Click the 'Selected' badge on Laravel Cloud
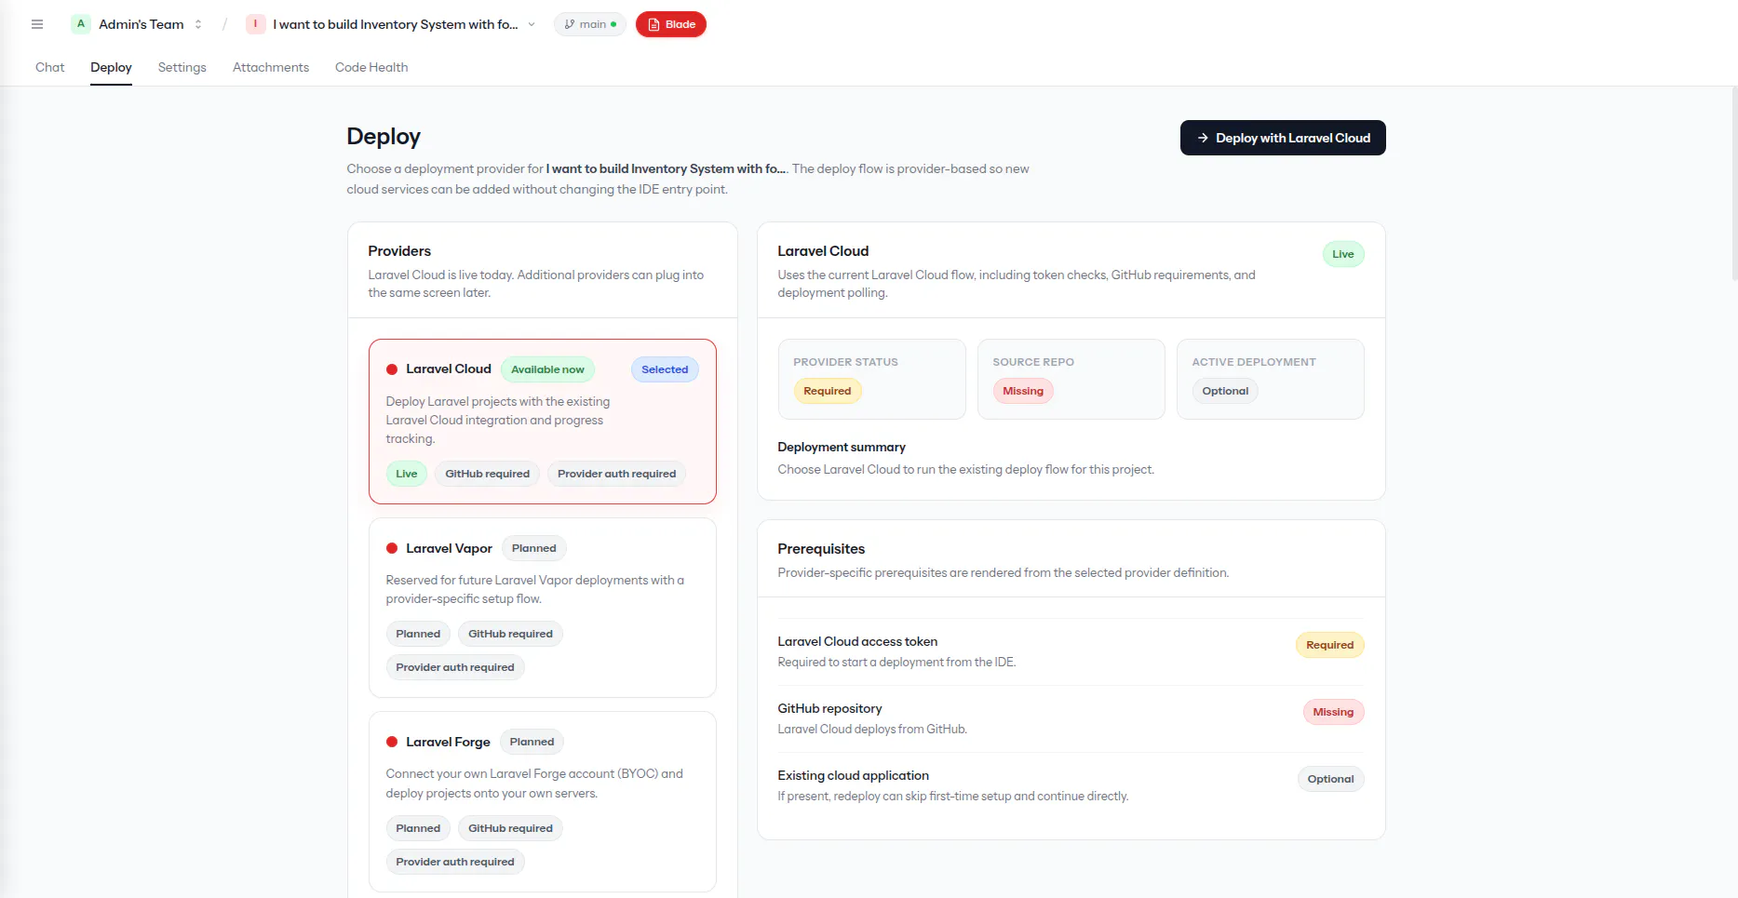1738x898 pixels. (x=665, y=369)
